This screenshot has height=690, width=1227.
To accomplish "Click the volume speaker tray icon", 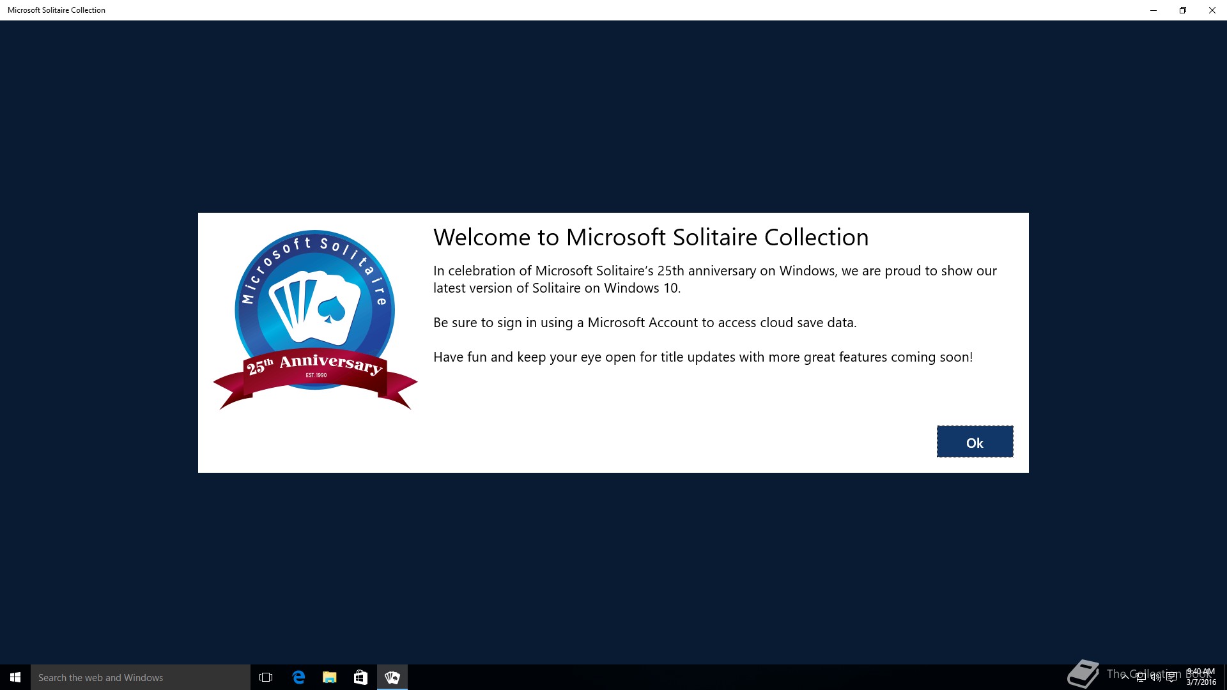I will pyautogui.click(x=1156, y=677).
